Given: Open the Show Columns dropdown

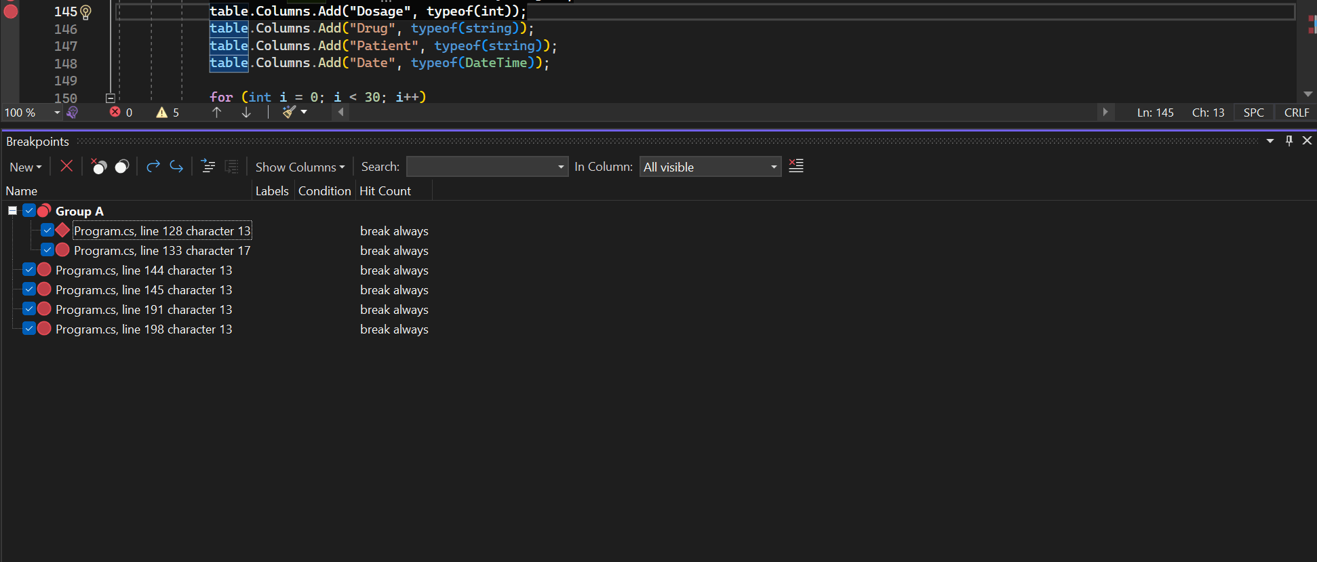Looking at the screenshot, I should 300,167.
